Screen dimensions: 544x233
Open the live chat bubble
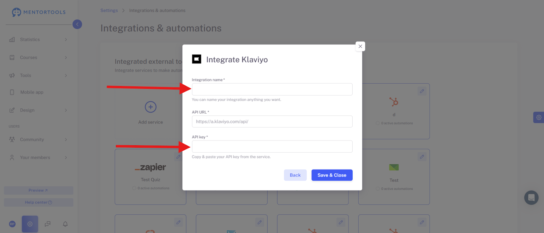[531, 198]
